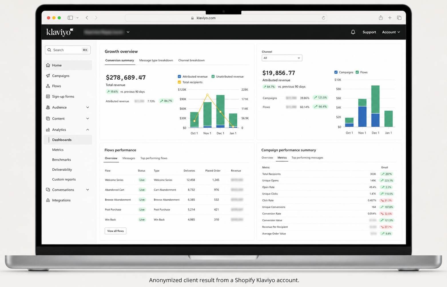
Task: Click the Audience people icon
Action: pyautogui.click(x=48, y=107)
